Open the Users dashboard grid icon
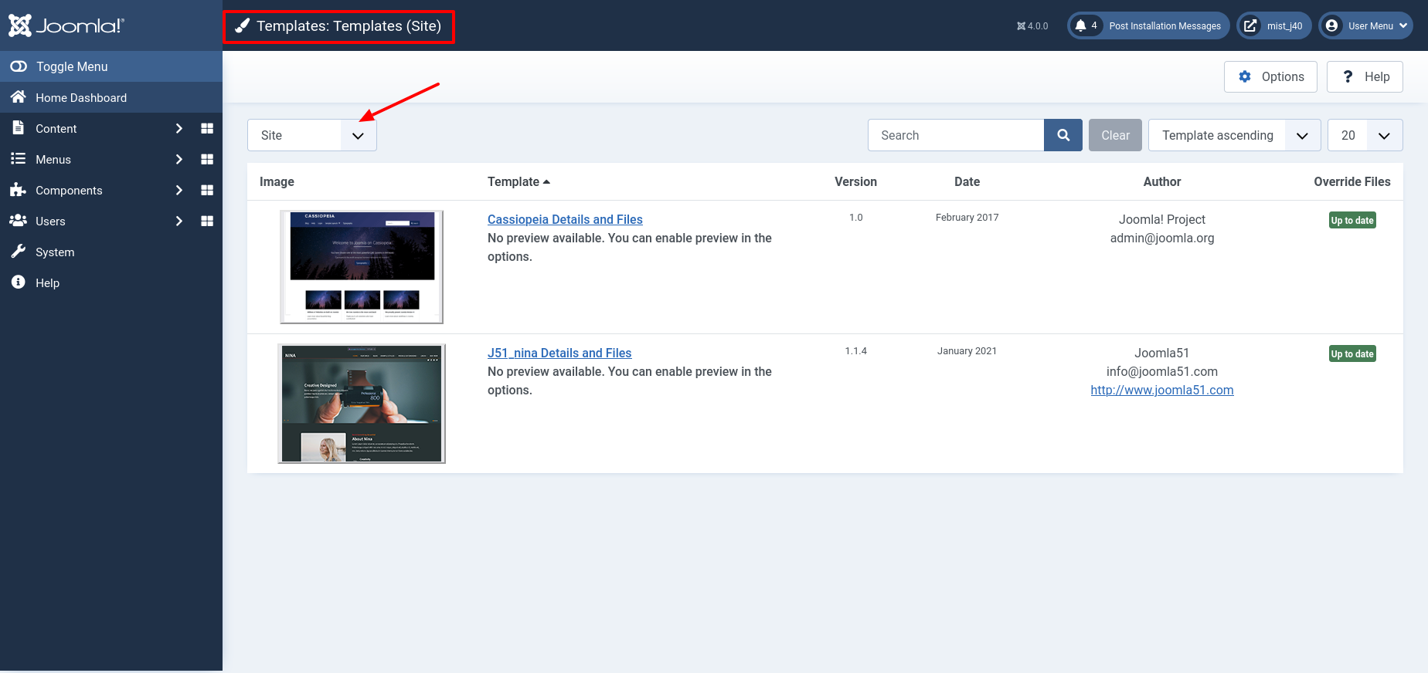This screenshot has width=1428, height=673. tap(207, 221)
